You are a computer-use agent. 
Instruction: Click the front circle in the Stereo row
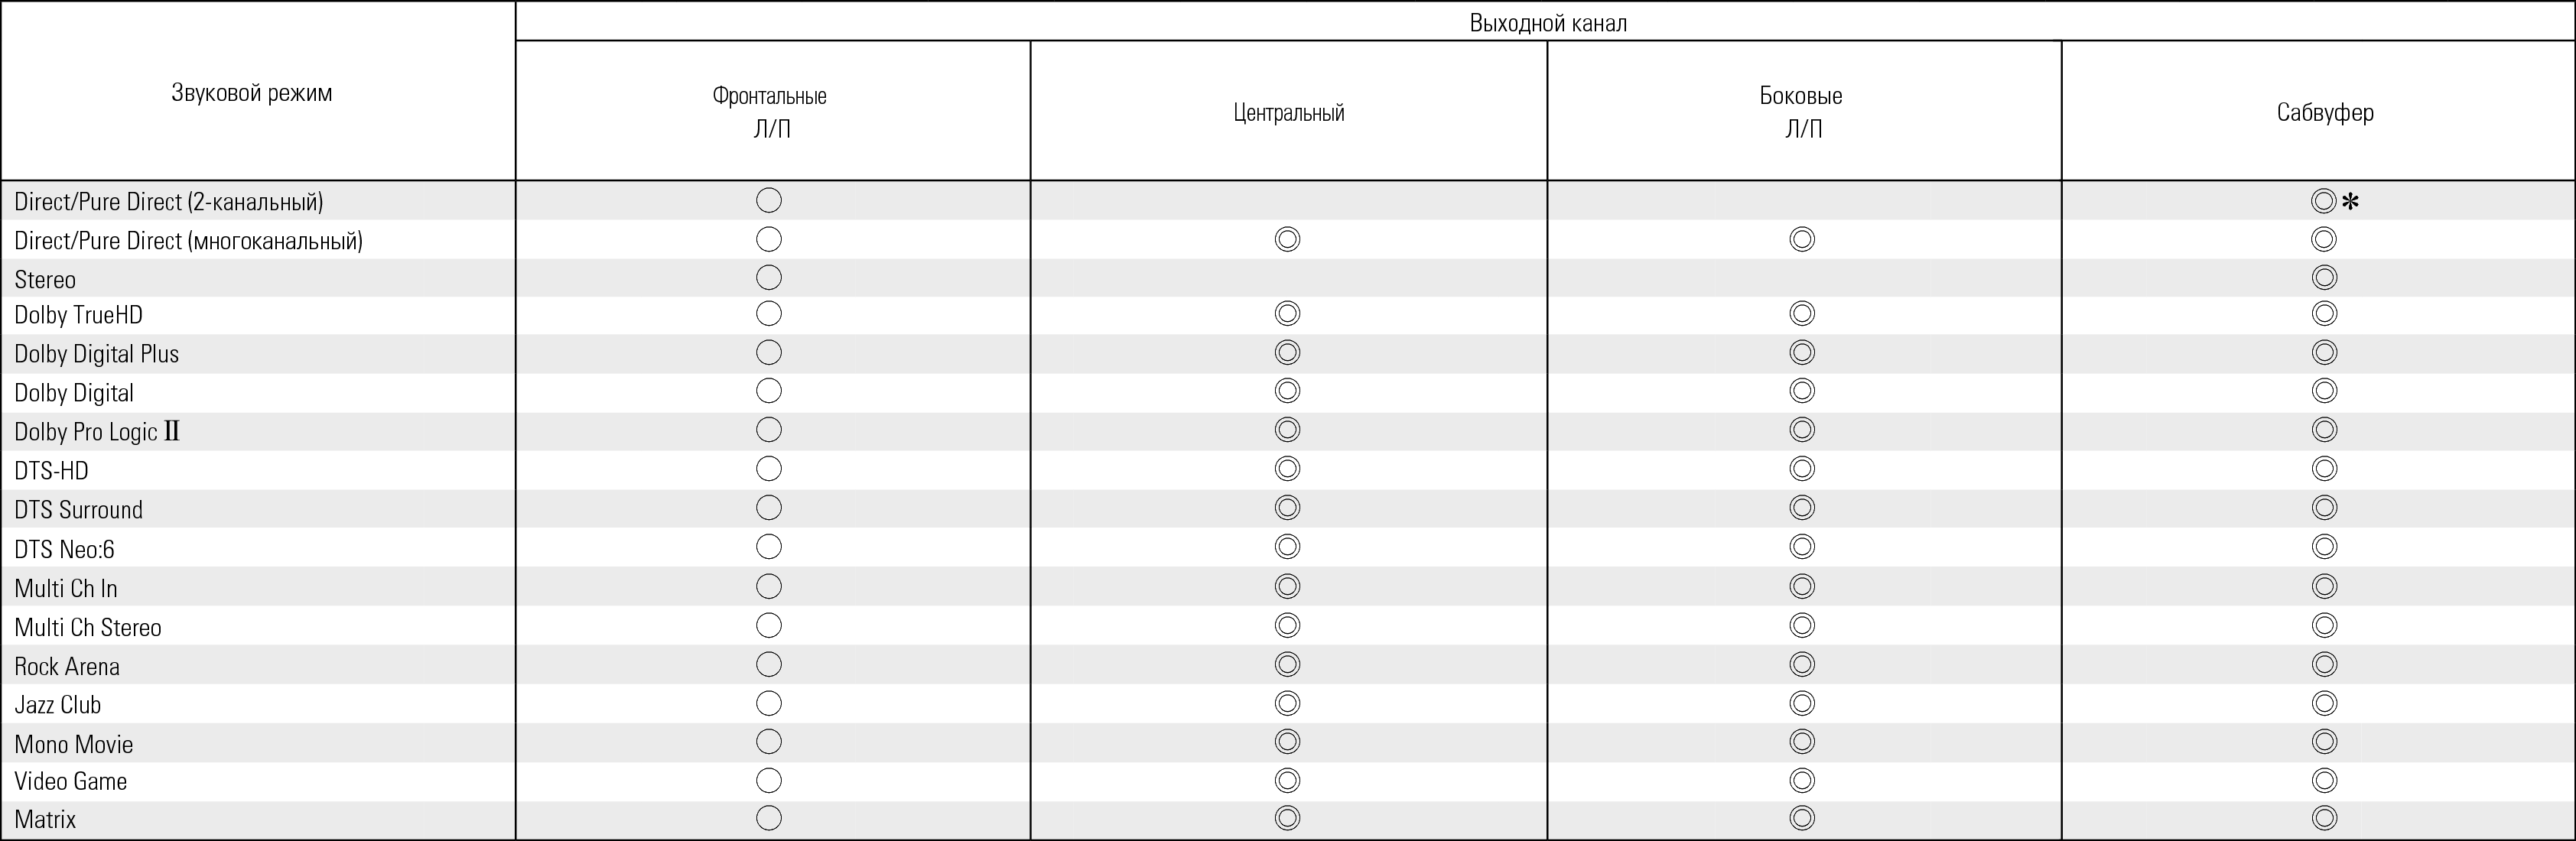768,278
